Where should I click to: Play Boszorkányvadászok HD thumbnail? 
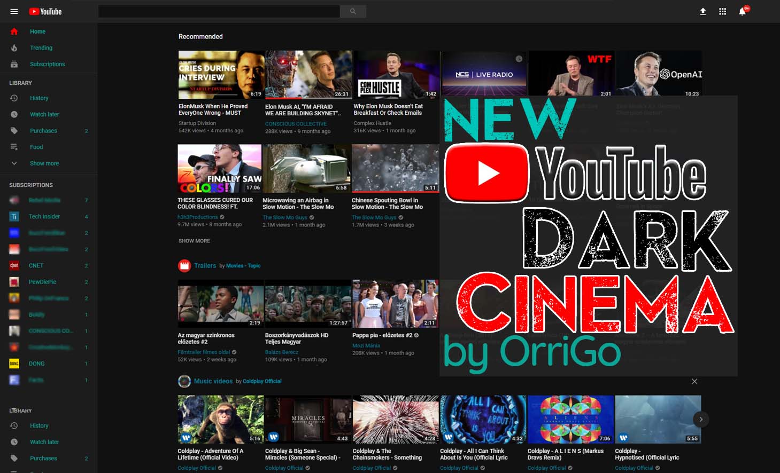coord(308,303)
